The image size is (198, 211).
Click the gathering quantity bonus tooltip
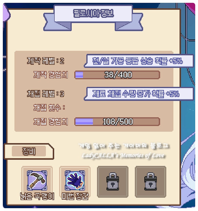pyautogui.click(x=139, y=94)
